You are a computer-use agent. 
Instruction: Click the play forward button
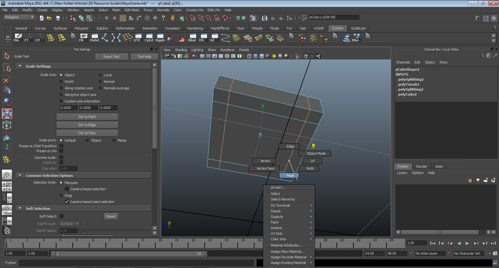(x=467, y=243)
